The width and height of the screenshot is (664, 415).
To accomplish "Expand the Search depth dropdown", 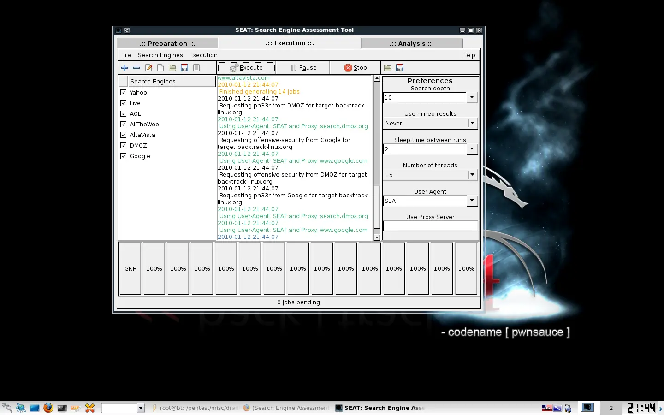I will pyautogui.click(x=471, y=97).
